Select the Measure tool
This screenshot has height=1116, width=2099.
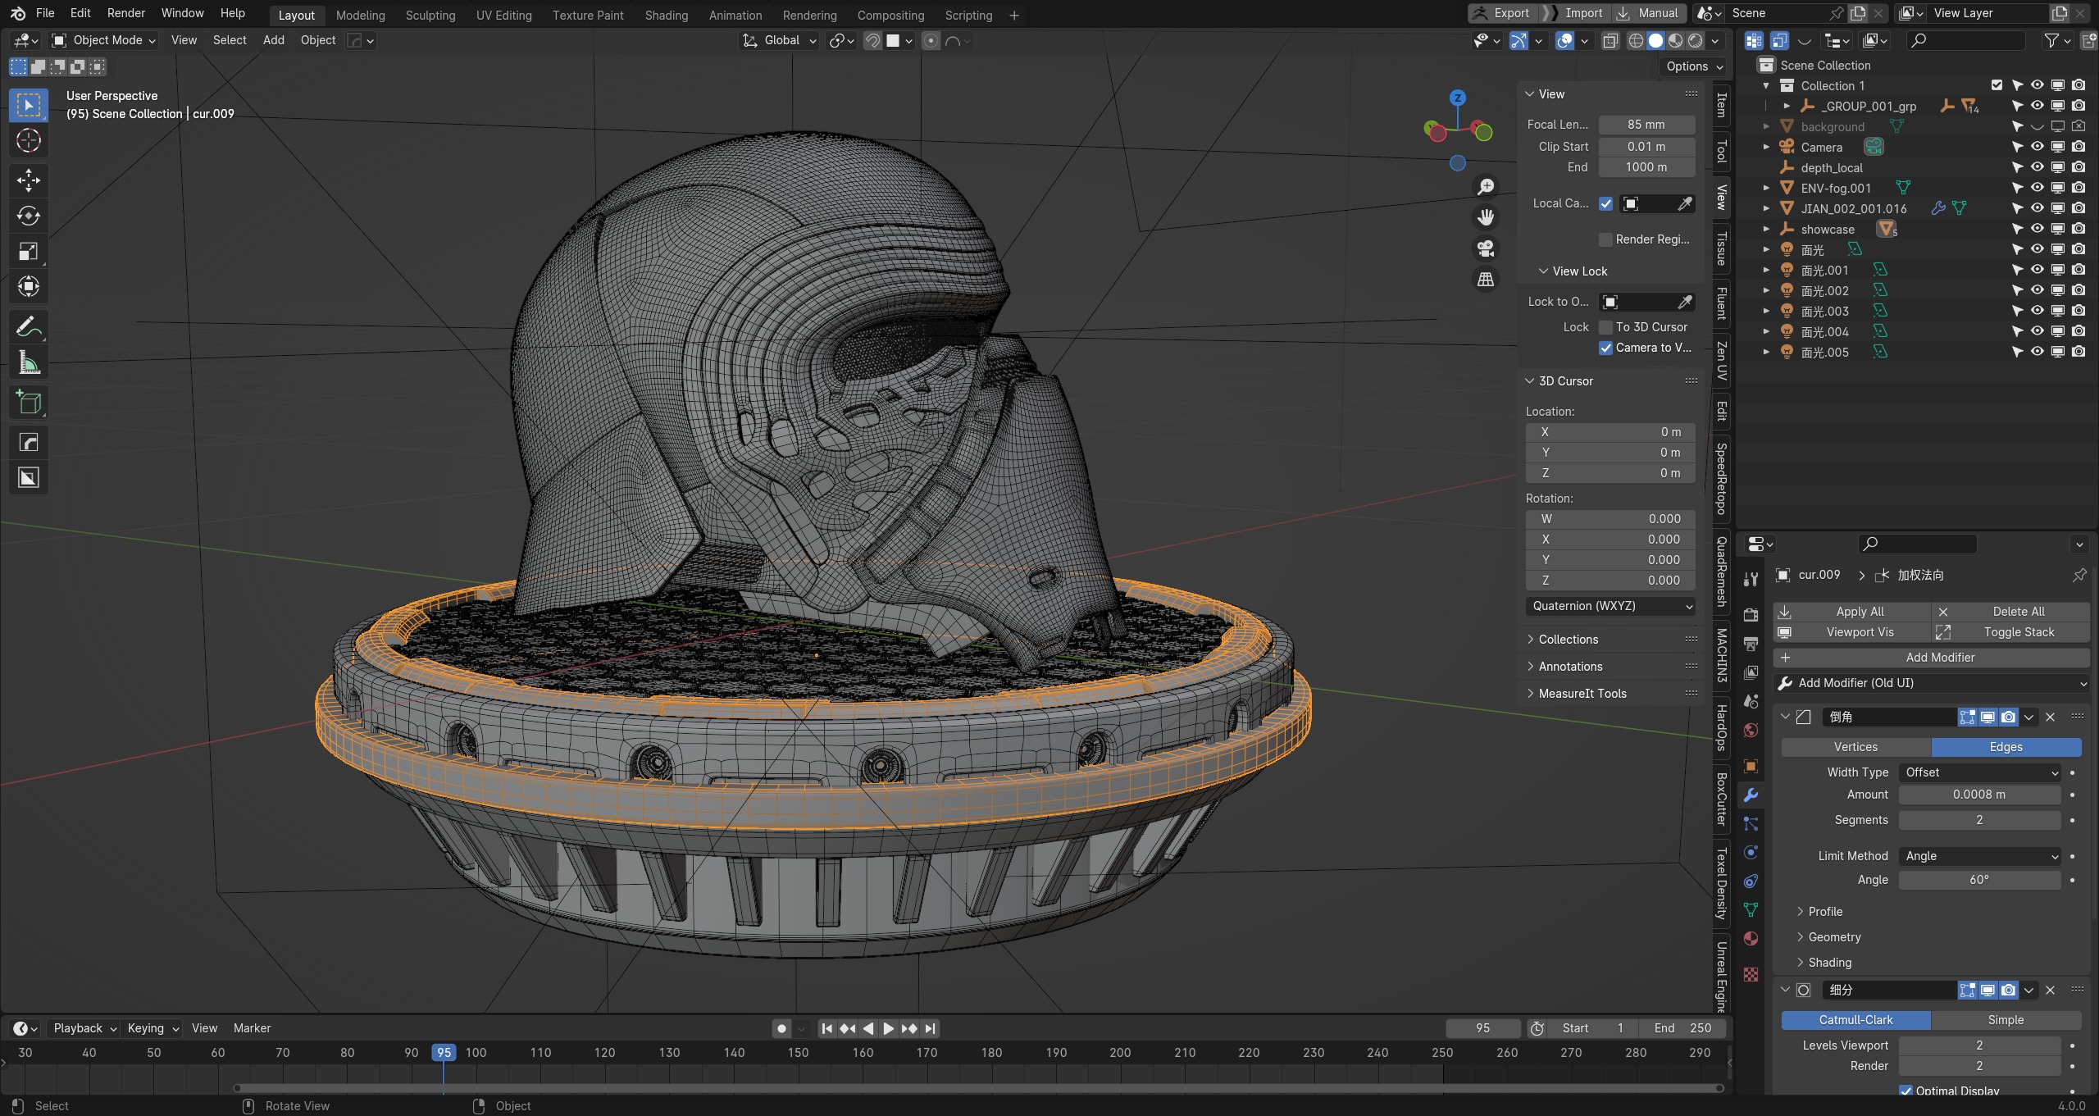29,362
